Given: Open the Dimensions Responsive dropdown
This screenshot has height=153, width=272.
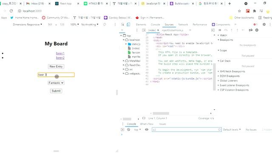Looking at the screenshot, I should pos(27,25).
